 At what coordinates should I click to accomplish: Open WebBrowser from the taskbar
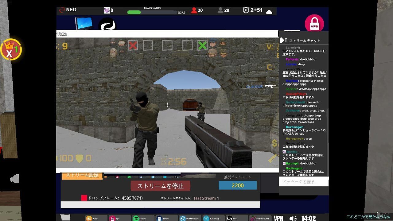click(190, 218)
